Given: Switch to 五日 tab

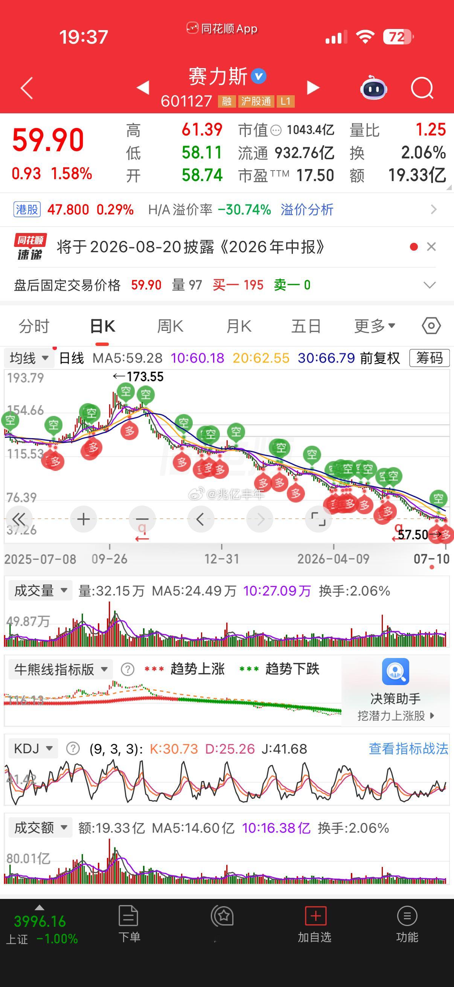Looking at the screenshot, I should coord(306,326).
